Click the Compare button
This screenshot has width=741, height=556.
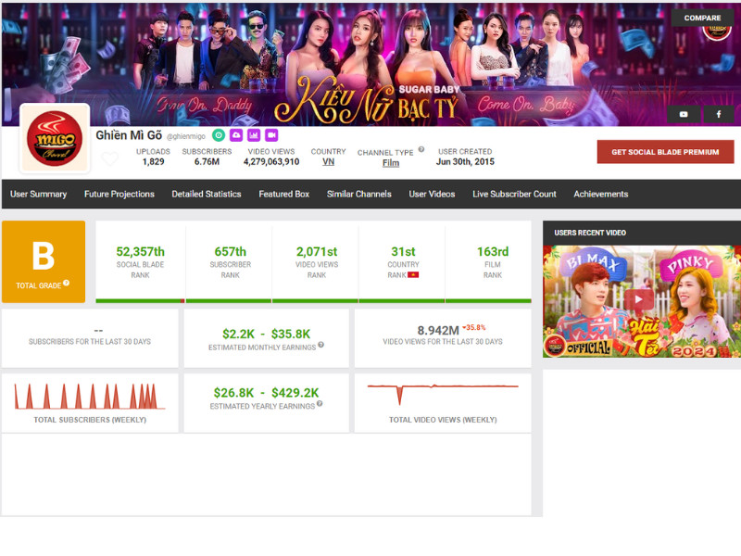702,18
